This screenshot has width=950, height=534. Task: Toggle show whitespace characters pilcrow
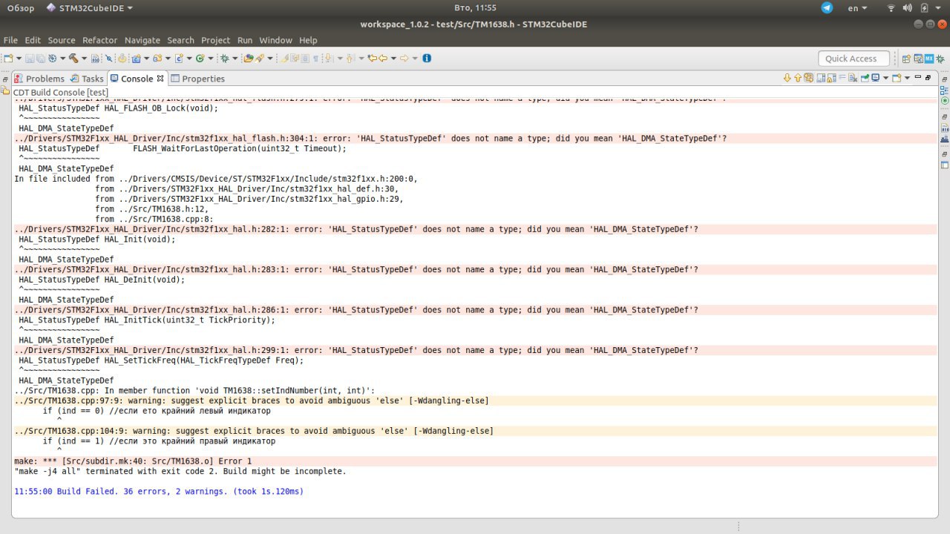tap(315, 59)
